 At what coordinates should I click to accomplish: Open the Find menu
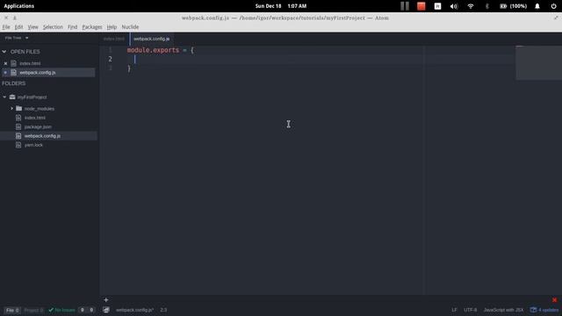[72, 27]
